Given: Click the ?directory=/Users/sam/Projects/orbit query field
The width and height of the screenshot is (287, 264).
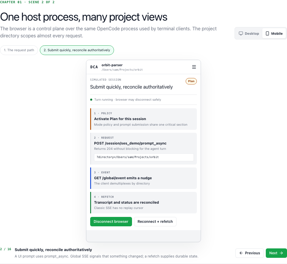Looking at the screenshot, I should (x=144, y=157).
